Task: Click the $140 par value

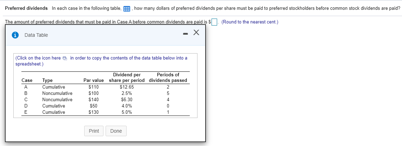Action: pos(94,100)
